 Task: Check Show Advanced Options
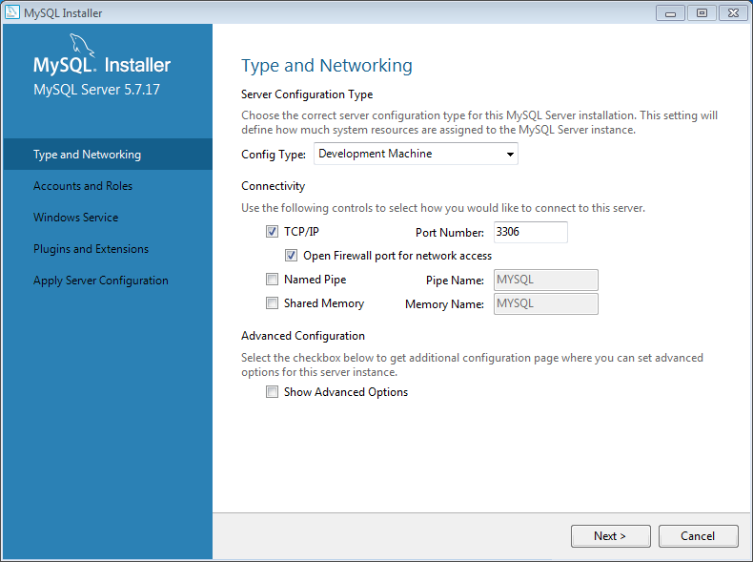tap(273, 392)
